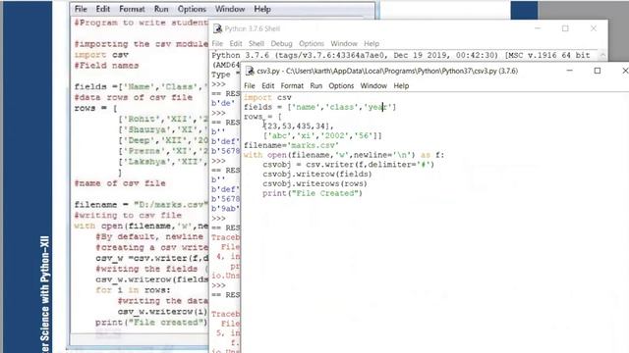This screenshot has width=629, height=353.
Task: Click Shell scrollbar up arrow
Action: [602, 55]
